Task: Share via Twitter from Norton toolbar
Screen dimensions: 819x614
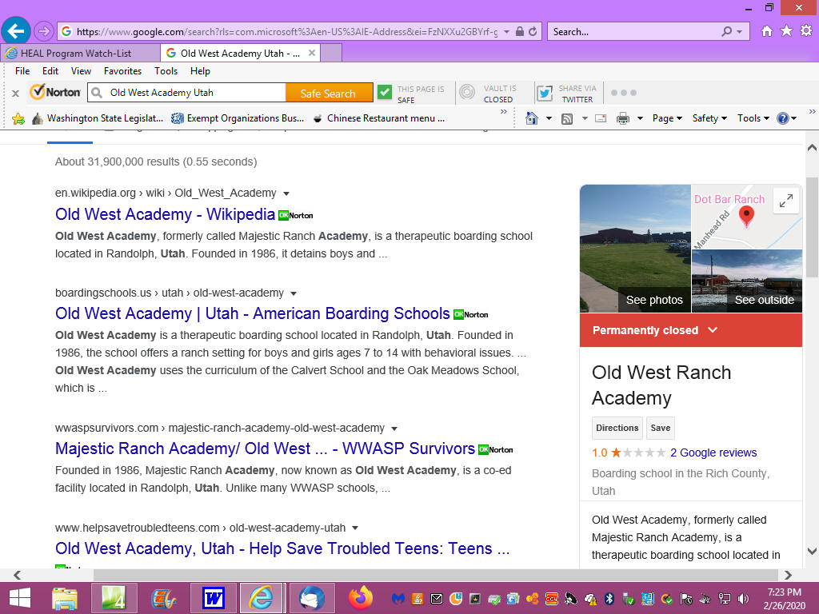Action: pyautogui.click(x=567, y=94)
